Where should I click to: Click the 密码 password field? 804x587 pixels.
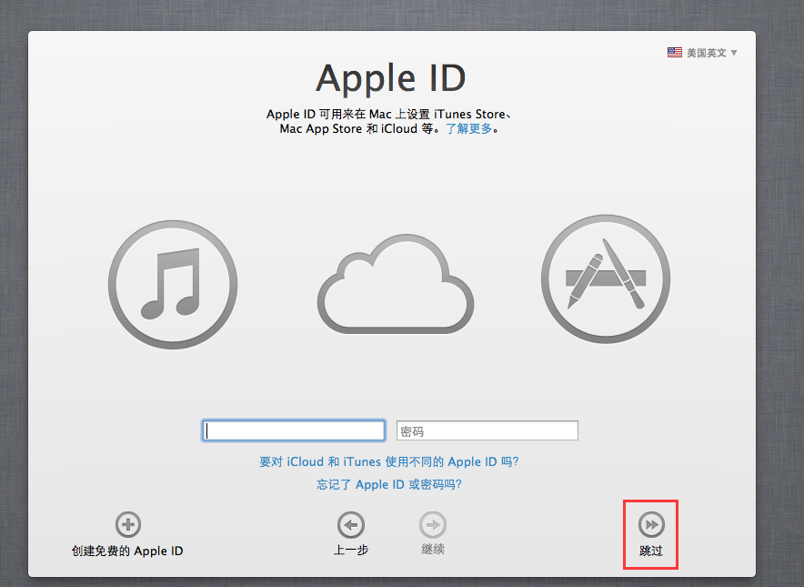pyautogui.click(x=487, y=430)
